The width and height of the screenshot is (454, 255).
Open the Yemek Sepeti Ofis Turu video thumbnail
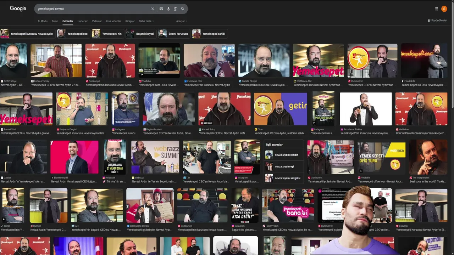[x=381, y=157]
